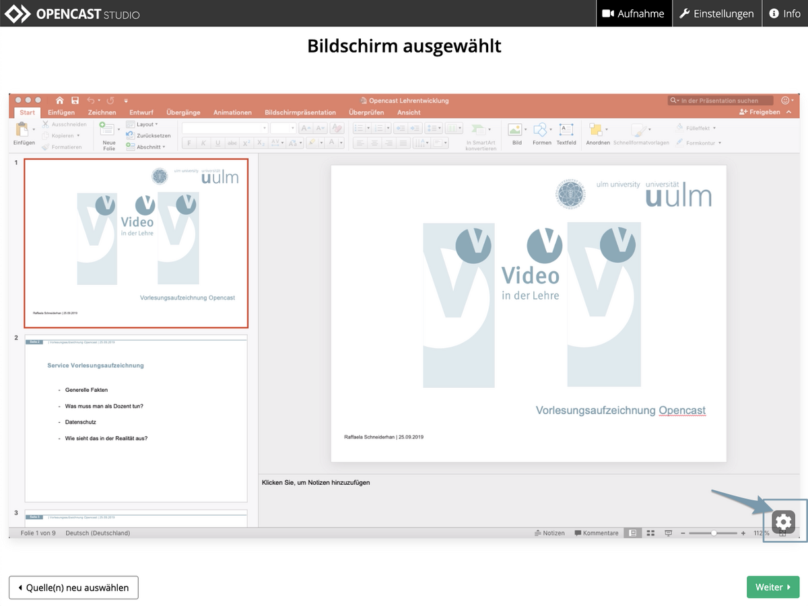Click the Freigeben share button

coord(761,112)
